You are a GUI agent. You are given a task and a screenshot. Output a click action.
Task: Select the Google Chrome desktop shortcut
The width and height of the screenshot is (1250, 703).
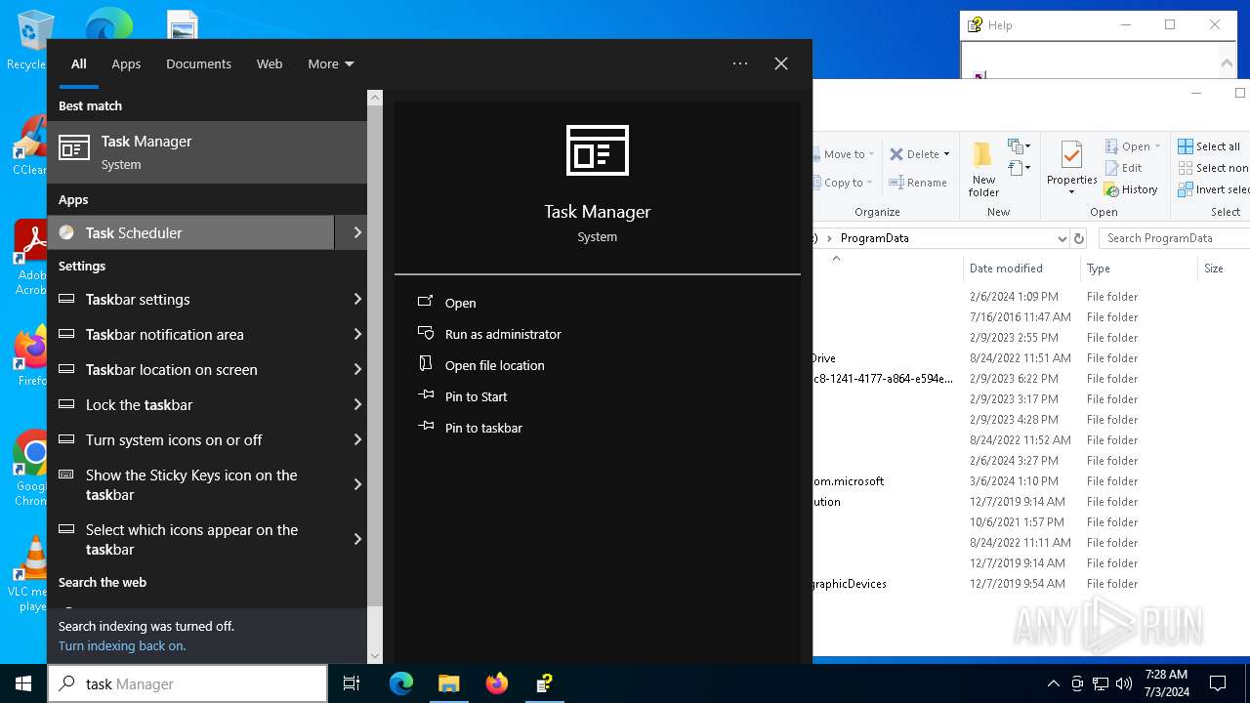pyautogui.click(x=29, y=469)
